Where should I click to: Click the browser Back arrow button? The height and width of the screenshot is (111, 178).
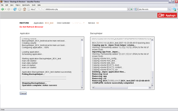point(3,9)
